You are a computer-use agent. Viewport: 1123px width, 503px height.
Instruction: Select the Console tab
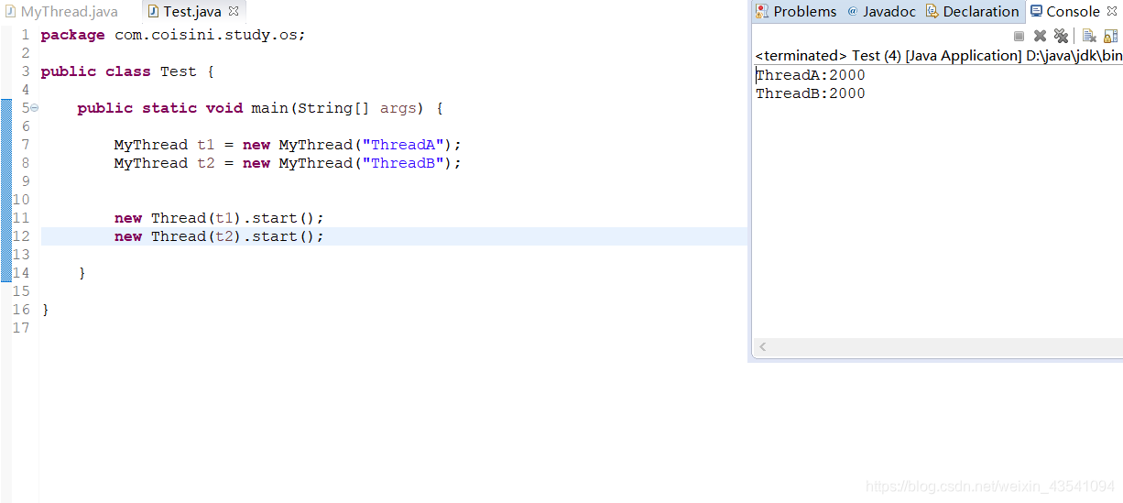(x=1073, y=11)
